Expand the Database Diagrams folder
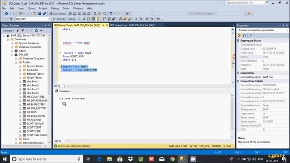The image size is (290, 163). (x=16, y=58)
